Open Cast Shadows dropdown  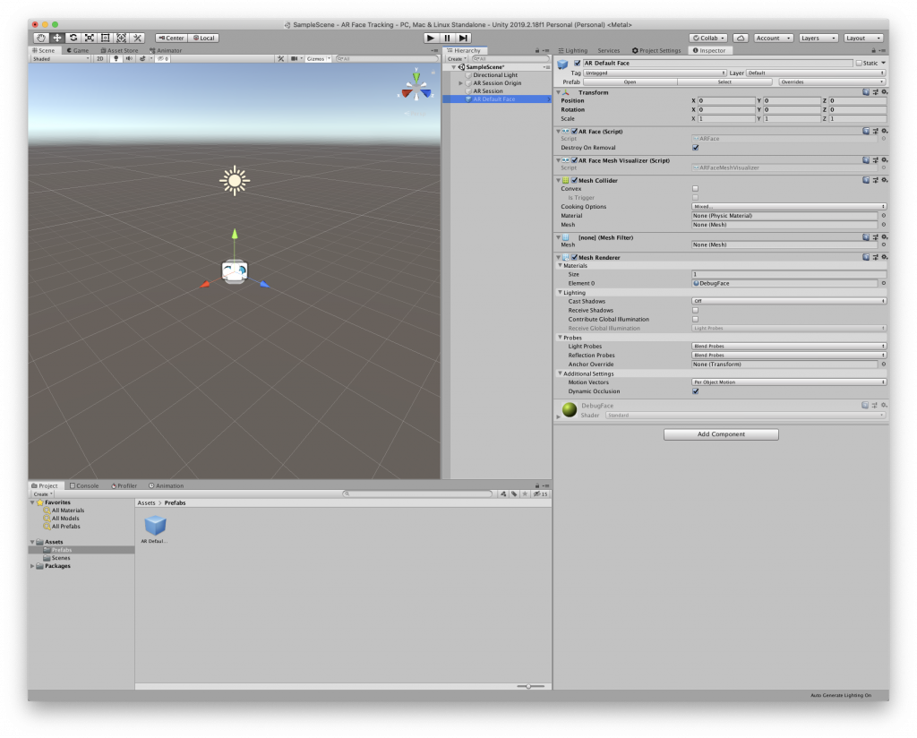pos(789,301)
